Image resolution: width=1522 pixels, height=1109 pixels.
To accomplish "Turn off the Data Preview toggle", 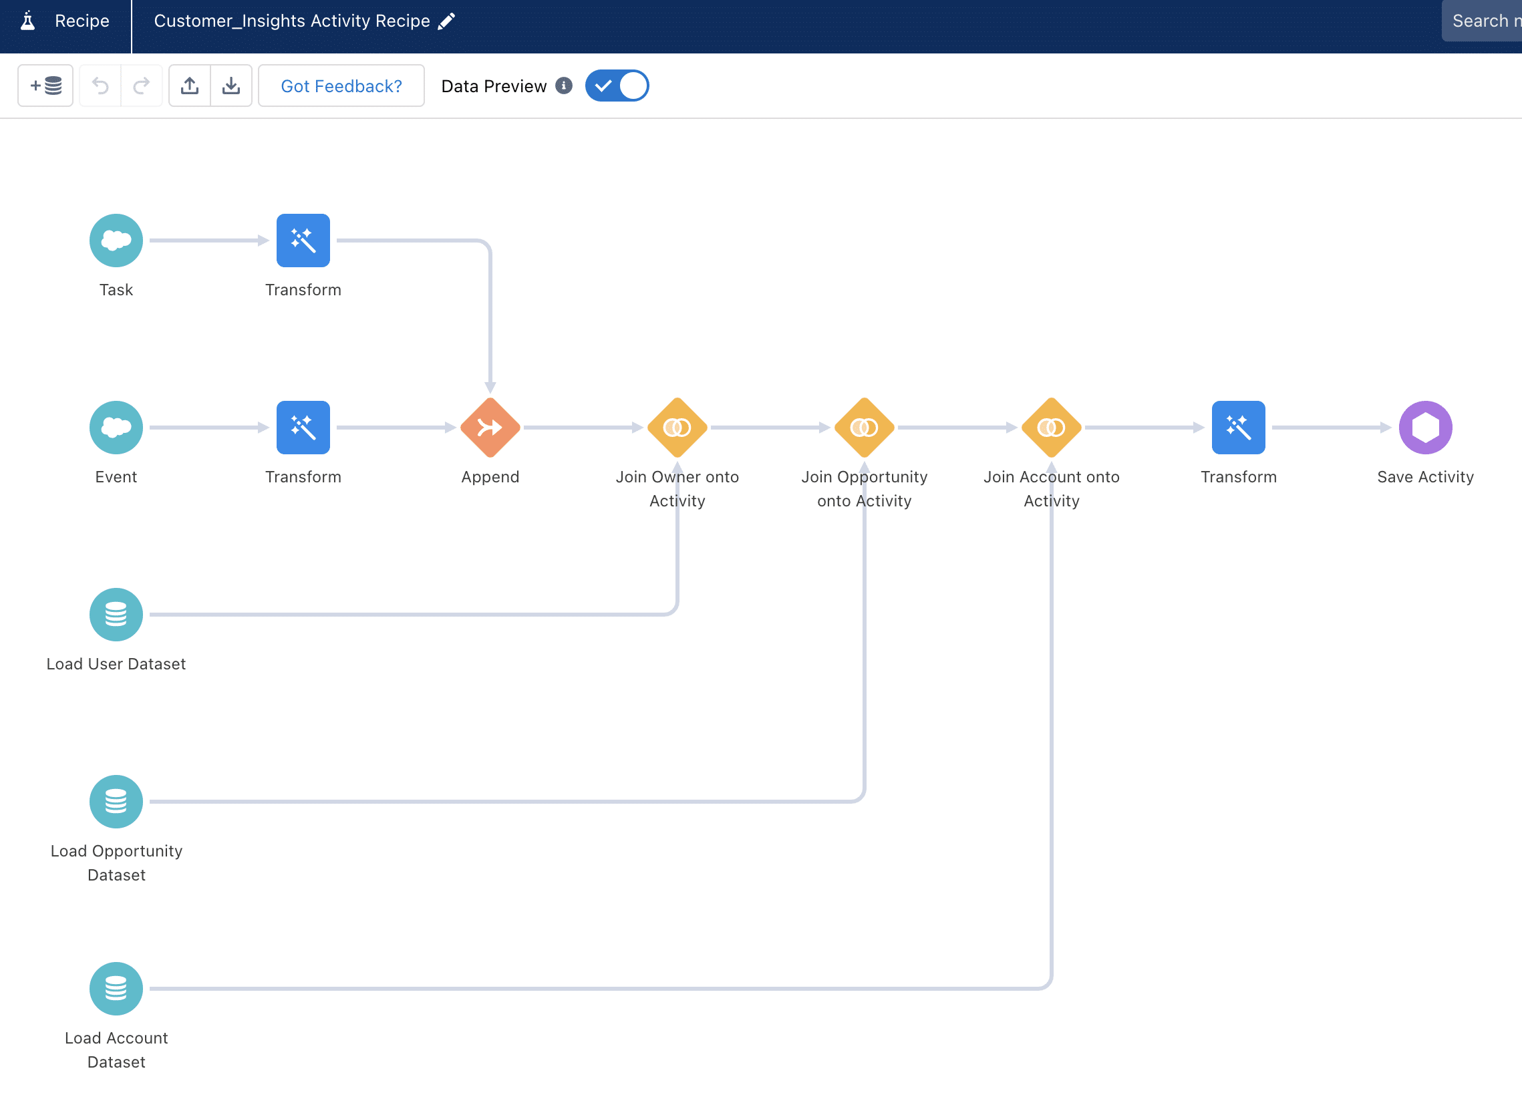I will pyautogui.click(x=617, y=86).
